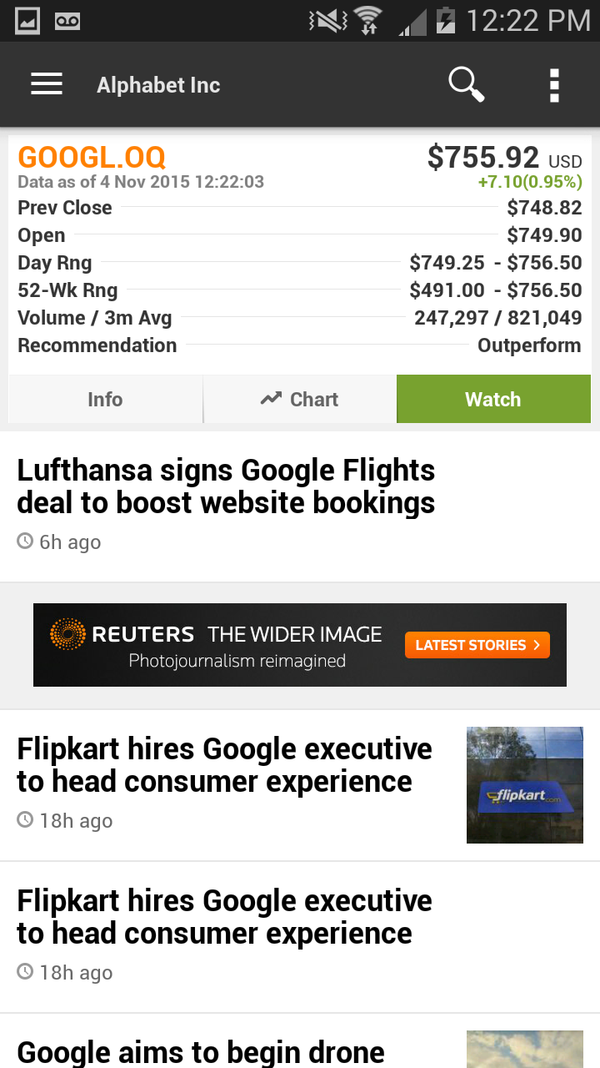Tap the GOOGL.OQ ticker symbol
This screenshot has height=1068, width=600.
[x=92, y=157]
